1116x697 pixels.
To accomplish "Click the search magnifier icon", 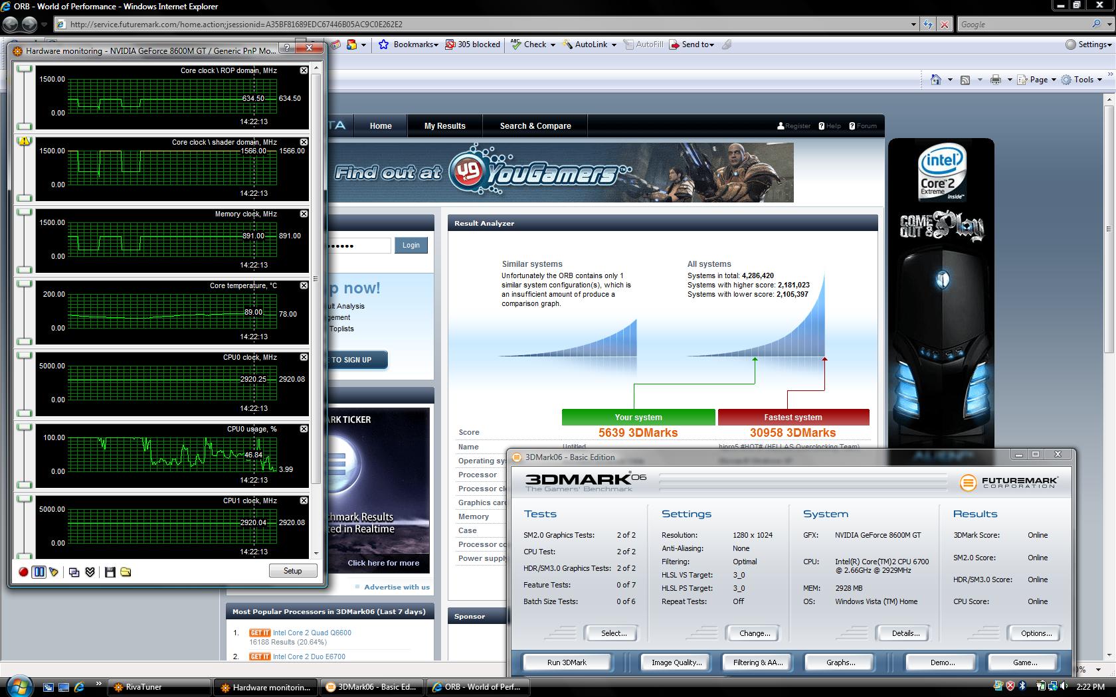I will pos(1096,24).
